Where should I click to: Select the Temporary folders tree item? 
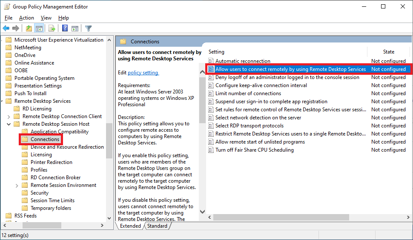coord(51,208)
